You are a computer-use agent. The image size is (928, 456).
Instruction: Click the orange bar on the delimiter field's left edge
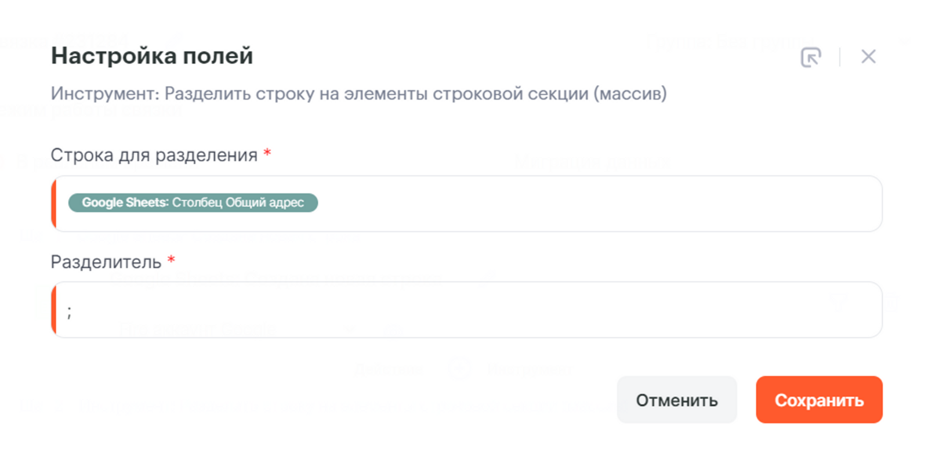[x=54, y=310]
